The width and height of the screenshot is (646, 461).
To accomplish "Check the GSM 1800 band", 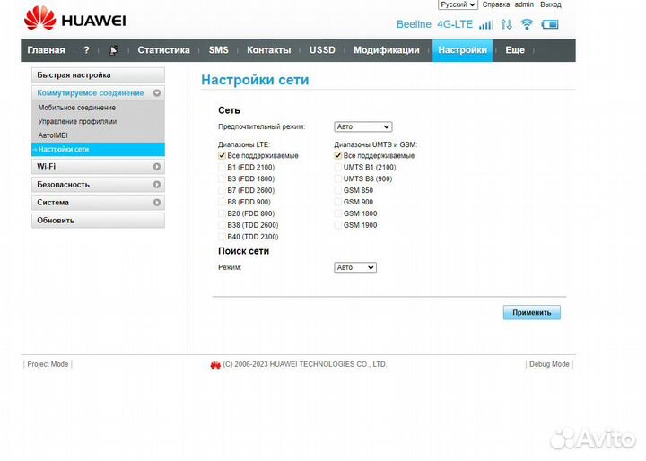I will (338, 213).
